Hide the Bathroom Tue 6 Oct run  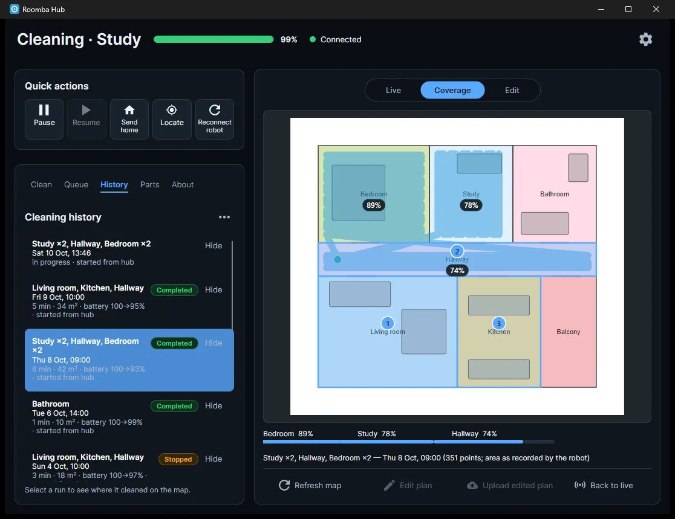pyautogui.click(x=214, y=405)
